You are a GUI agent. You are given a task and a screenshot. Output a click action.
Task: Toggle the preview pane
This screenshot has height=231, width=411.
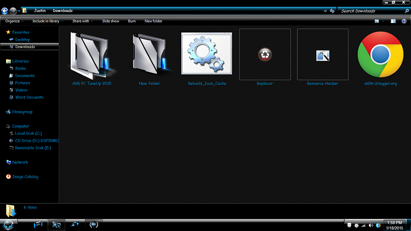(393, 21)
